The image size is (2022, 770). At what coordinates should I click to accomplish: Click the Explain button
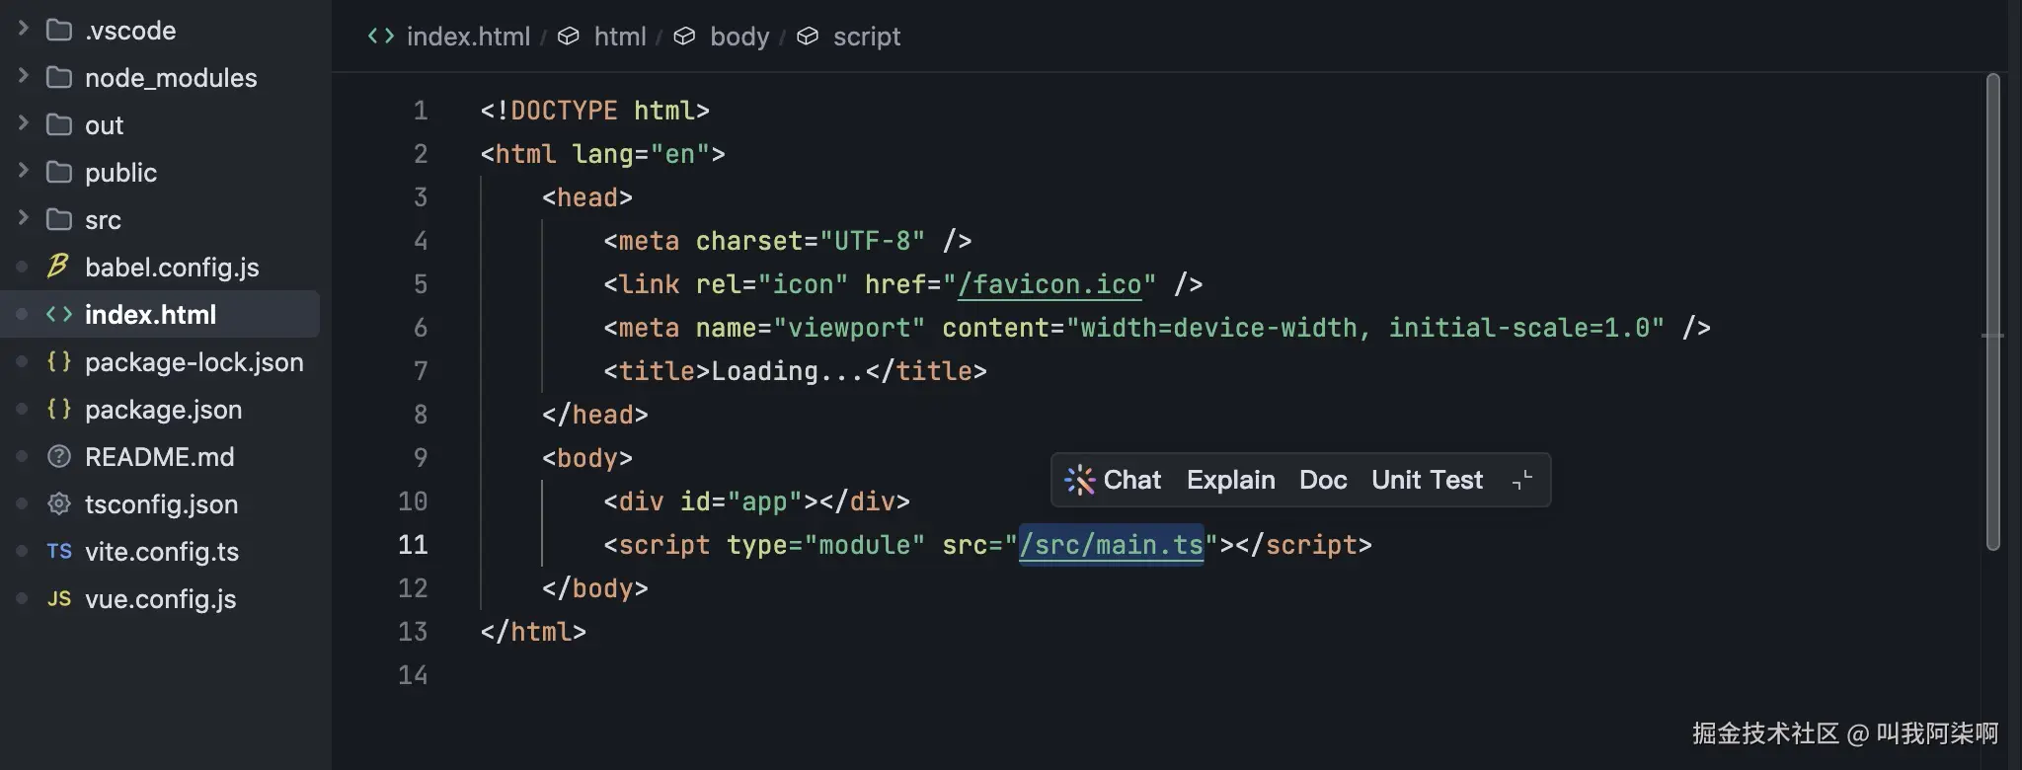(x=1230, y=480)
